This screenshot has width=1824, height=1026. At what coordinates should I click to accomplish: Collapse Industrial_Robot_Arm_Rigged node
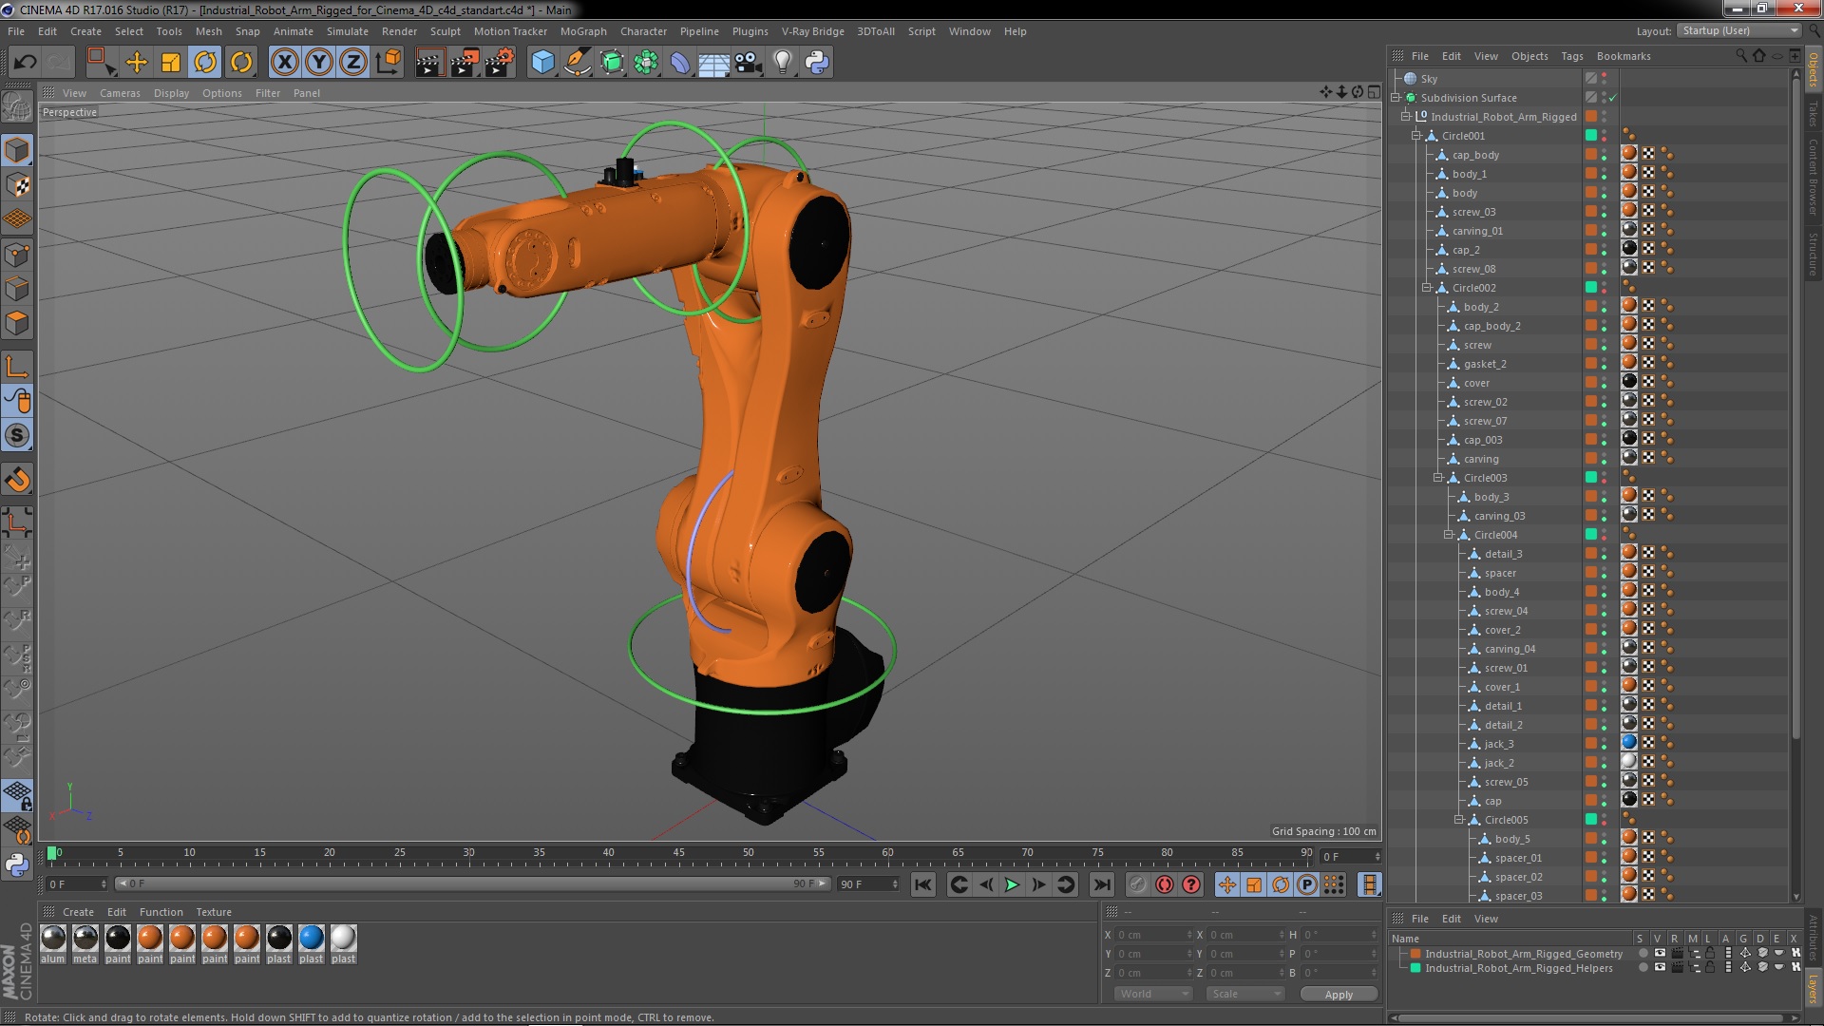point(1406,117)
